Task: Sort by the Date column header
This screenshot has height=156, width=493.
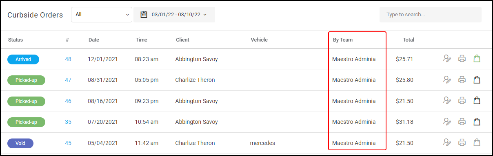Action: pos(94,40)
